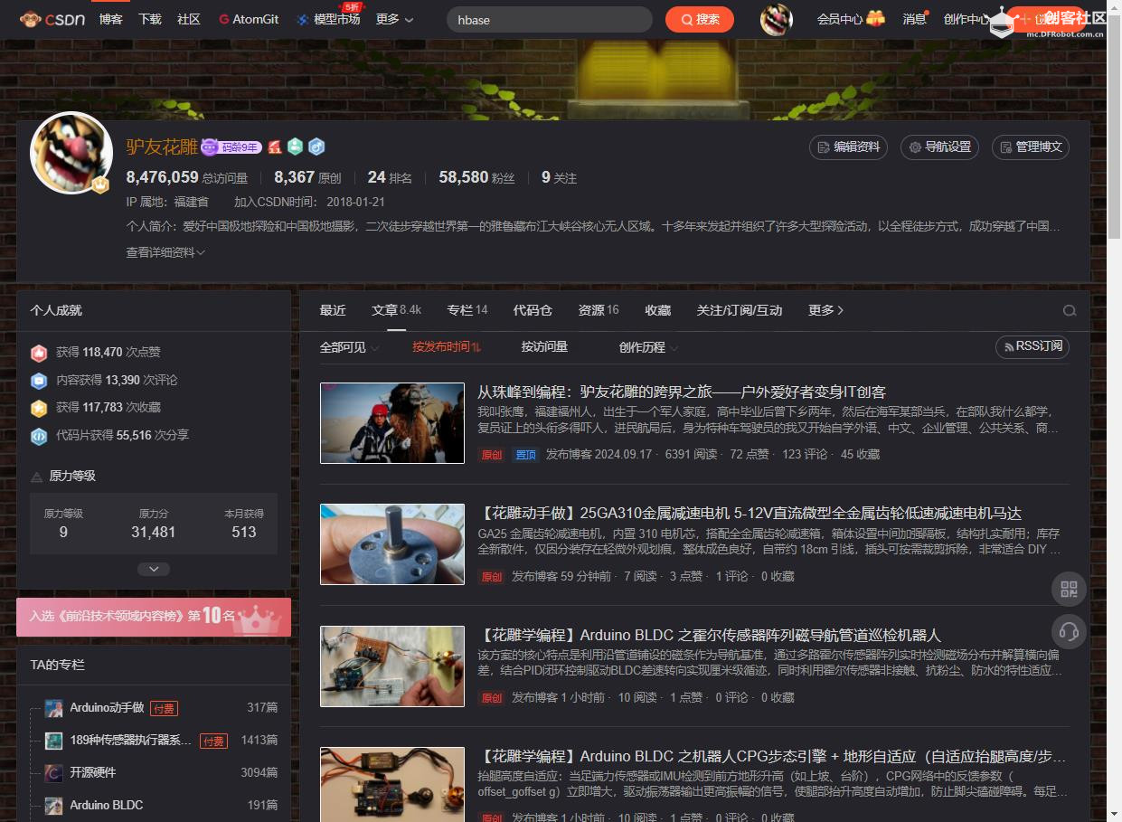Screen dimensions: 1122x822
Task: Open 会员中心 with gift icon
Action: [x=850, y=19]
